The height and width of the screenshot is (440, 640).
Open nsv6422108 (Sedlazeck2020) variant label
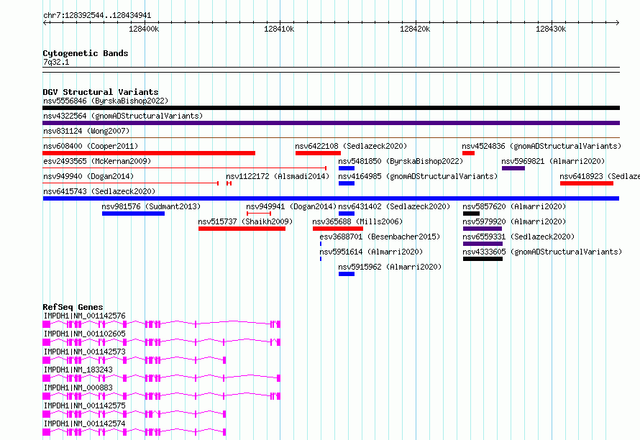[351, 146]
